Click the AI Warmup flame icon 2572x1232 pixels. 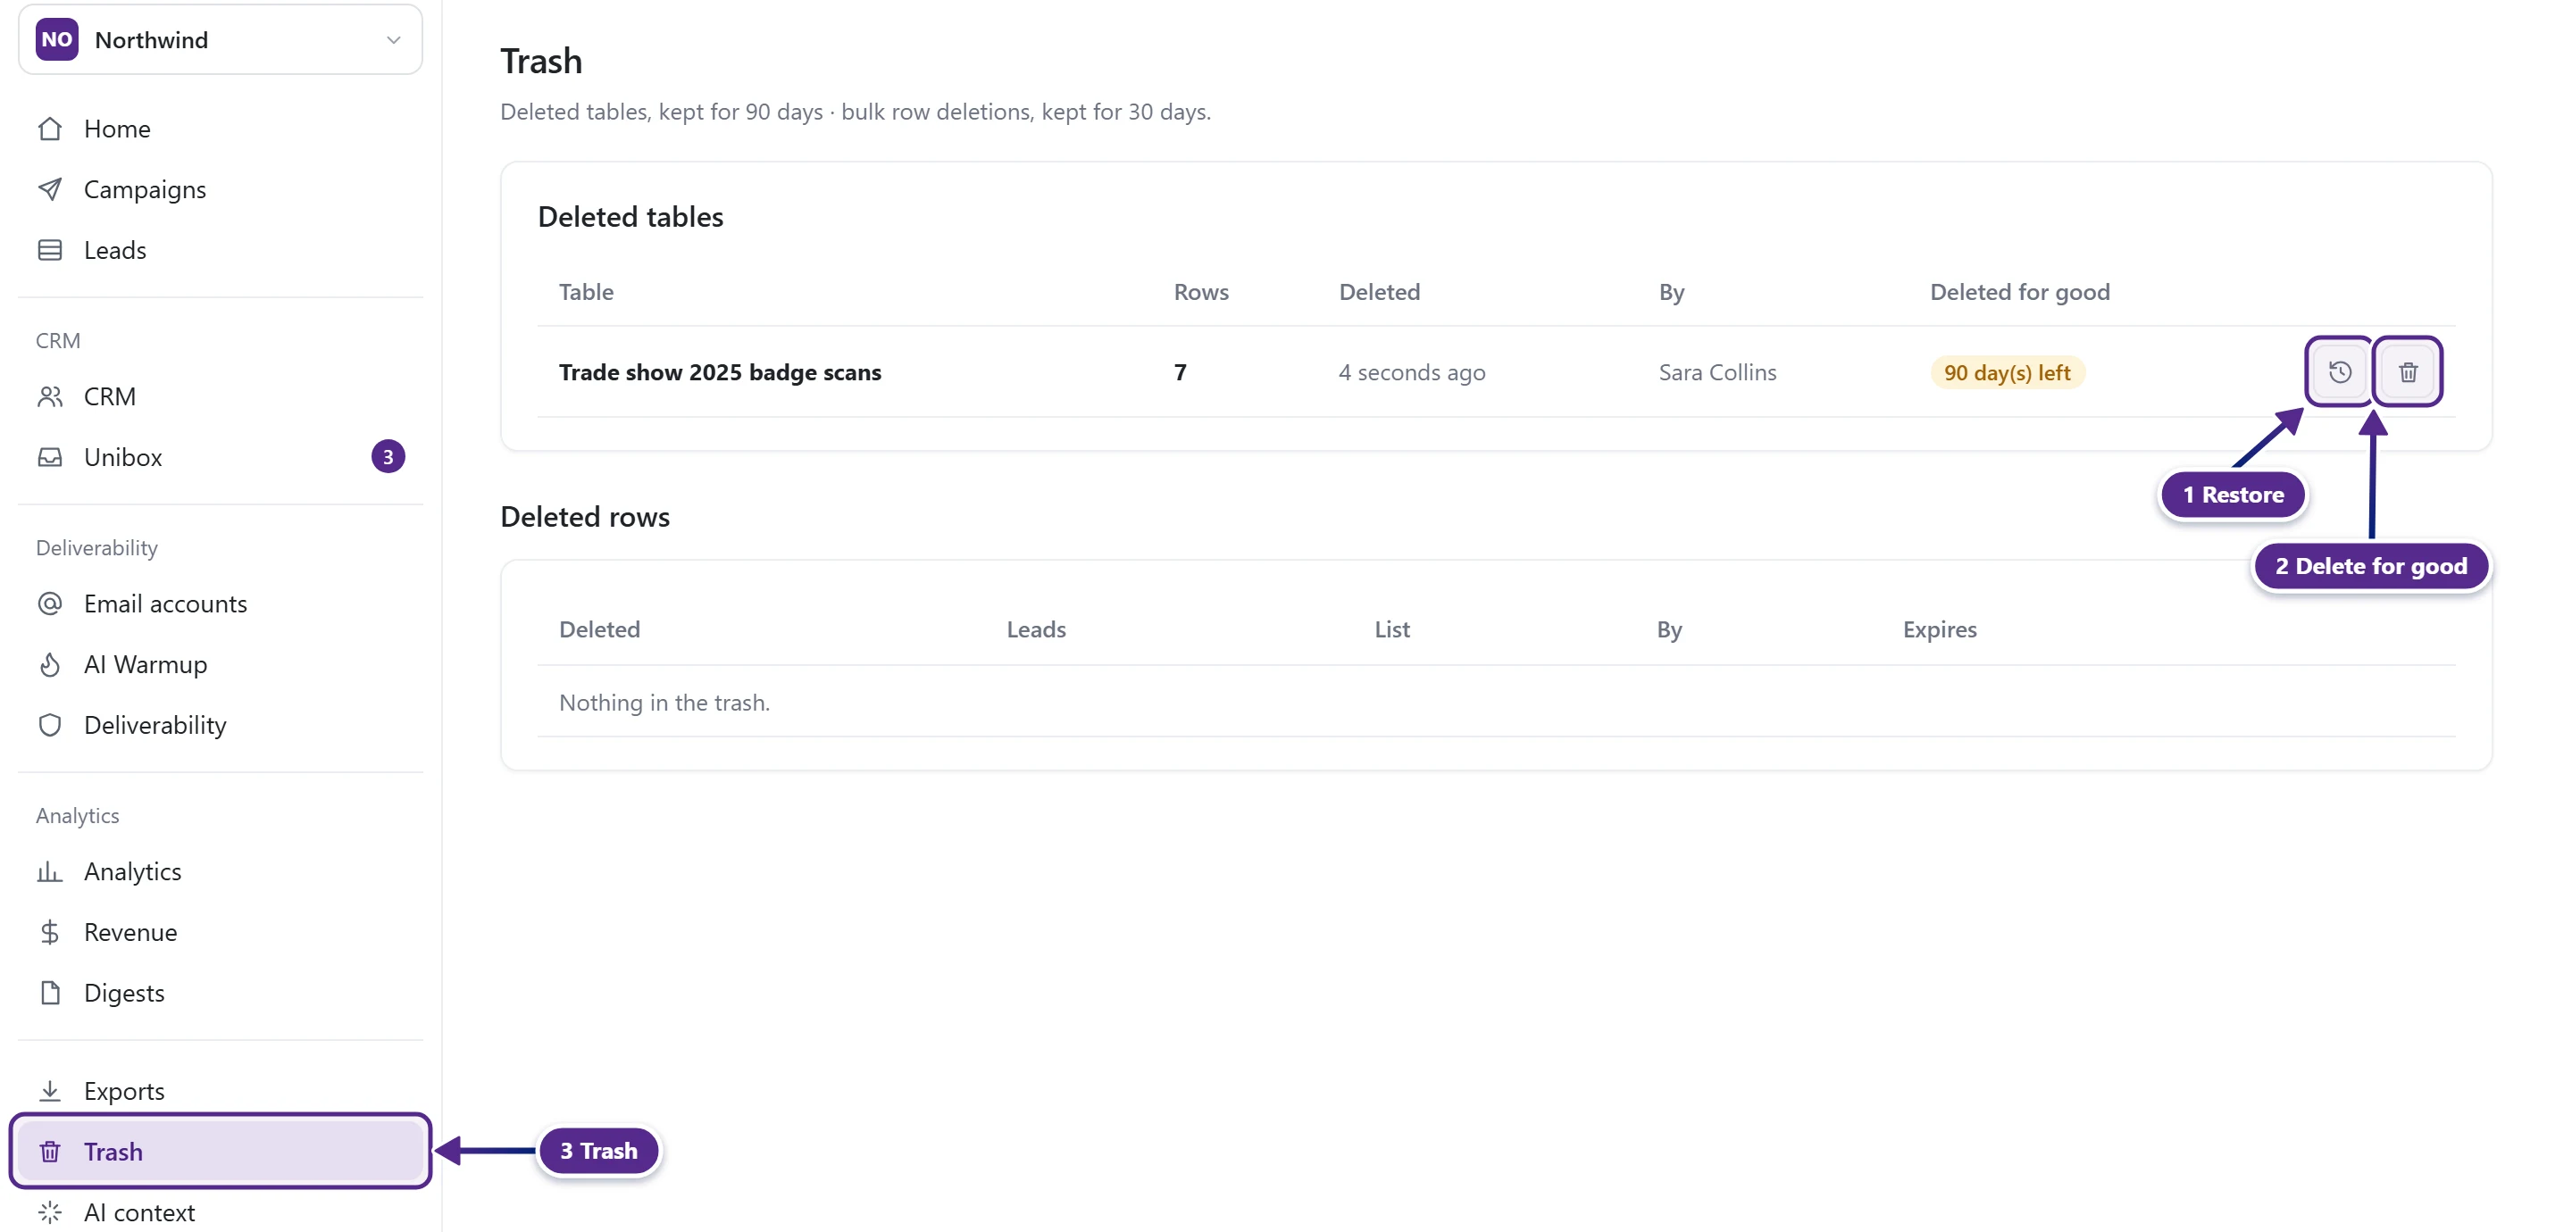[x=50, y=665]
